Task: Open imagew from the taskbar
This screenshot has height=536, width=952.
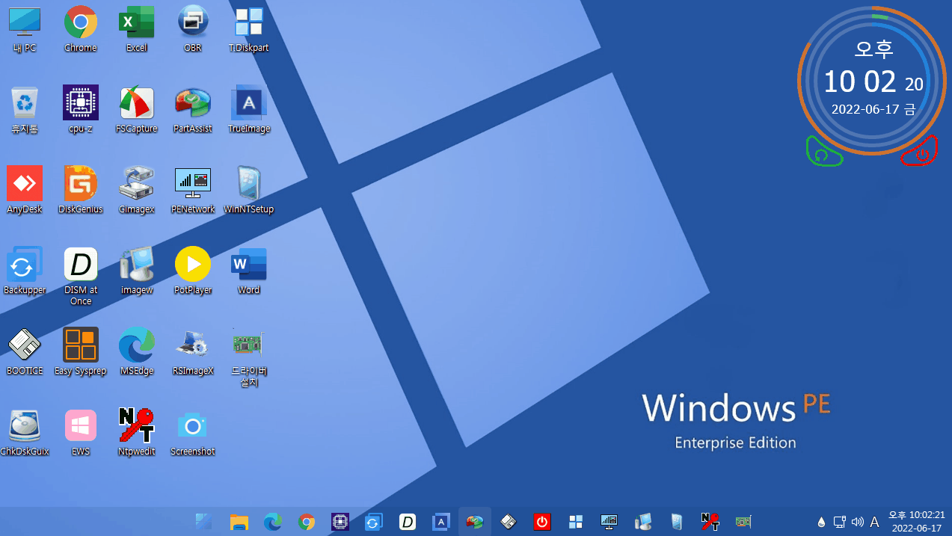Action: (x=642, y=522)
